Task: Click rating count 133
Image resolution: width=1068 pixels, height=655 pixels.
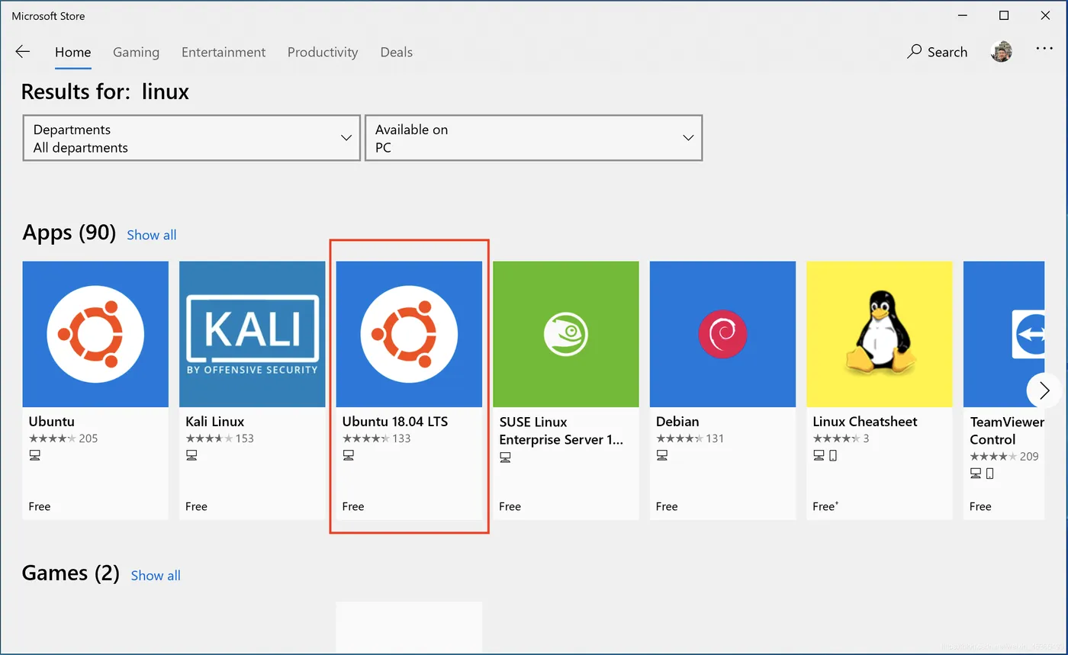Action: coord(401,438)
